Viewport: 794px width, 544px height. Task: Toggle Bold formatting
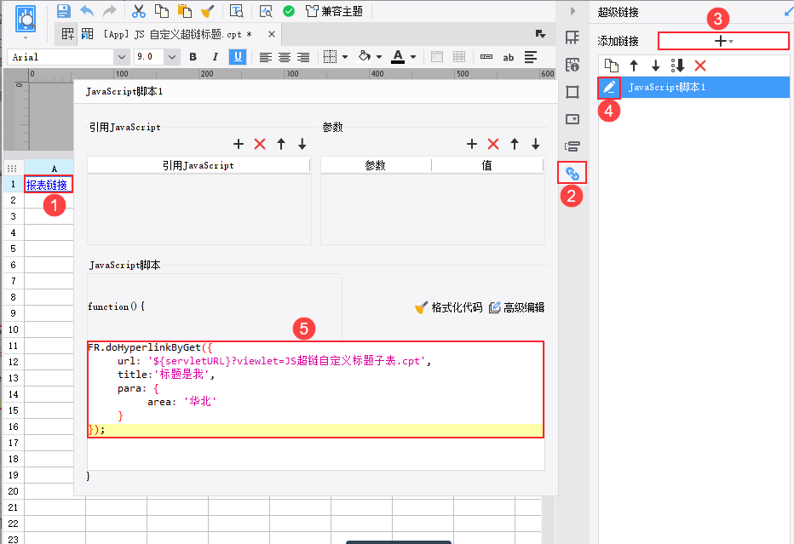[193, 57]
